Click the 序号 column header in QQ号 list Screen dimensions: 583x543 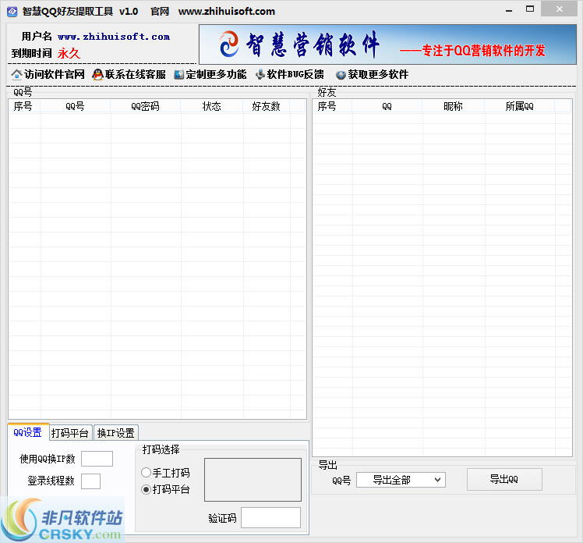(24, 106)
